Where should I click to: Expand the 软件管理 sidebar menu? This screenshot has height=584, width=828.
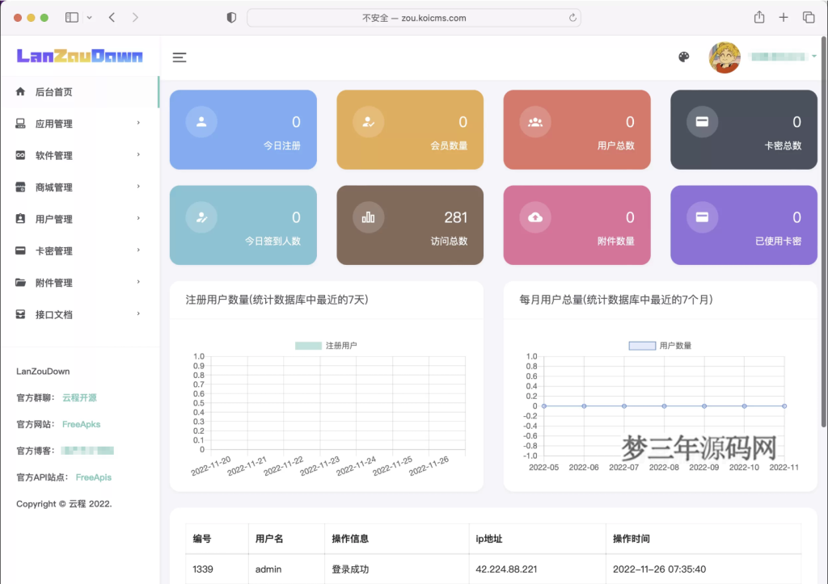[19, 154]
